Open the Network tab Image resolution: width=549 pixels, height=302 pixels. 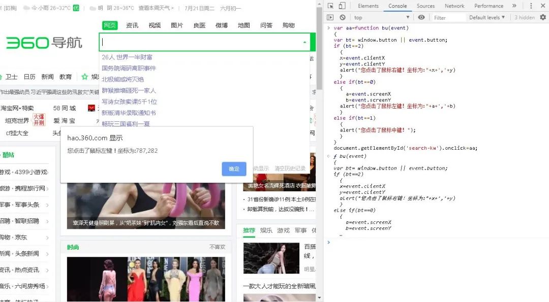(454, 6)
